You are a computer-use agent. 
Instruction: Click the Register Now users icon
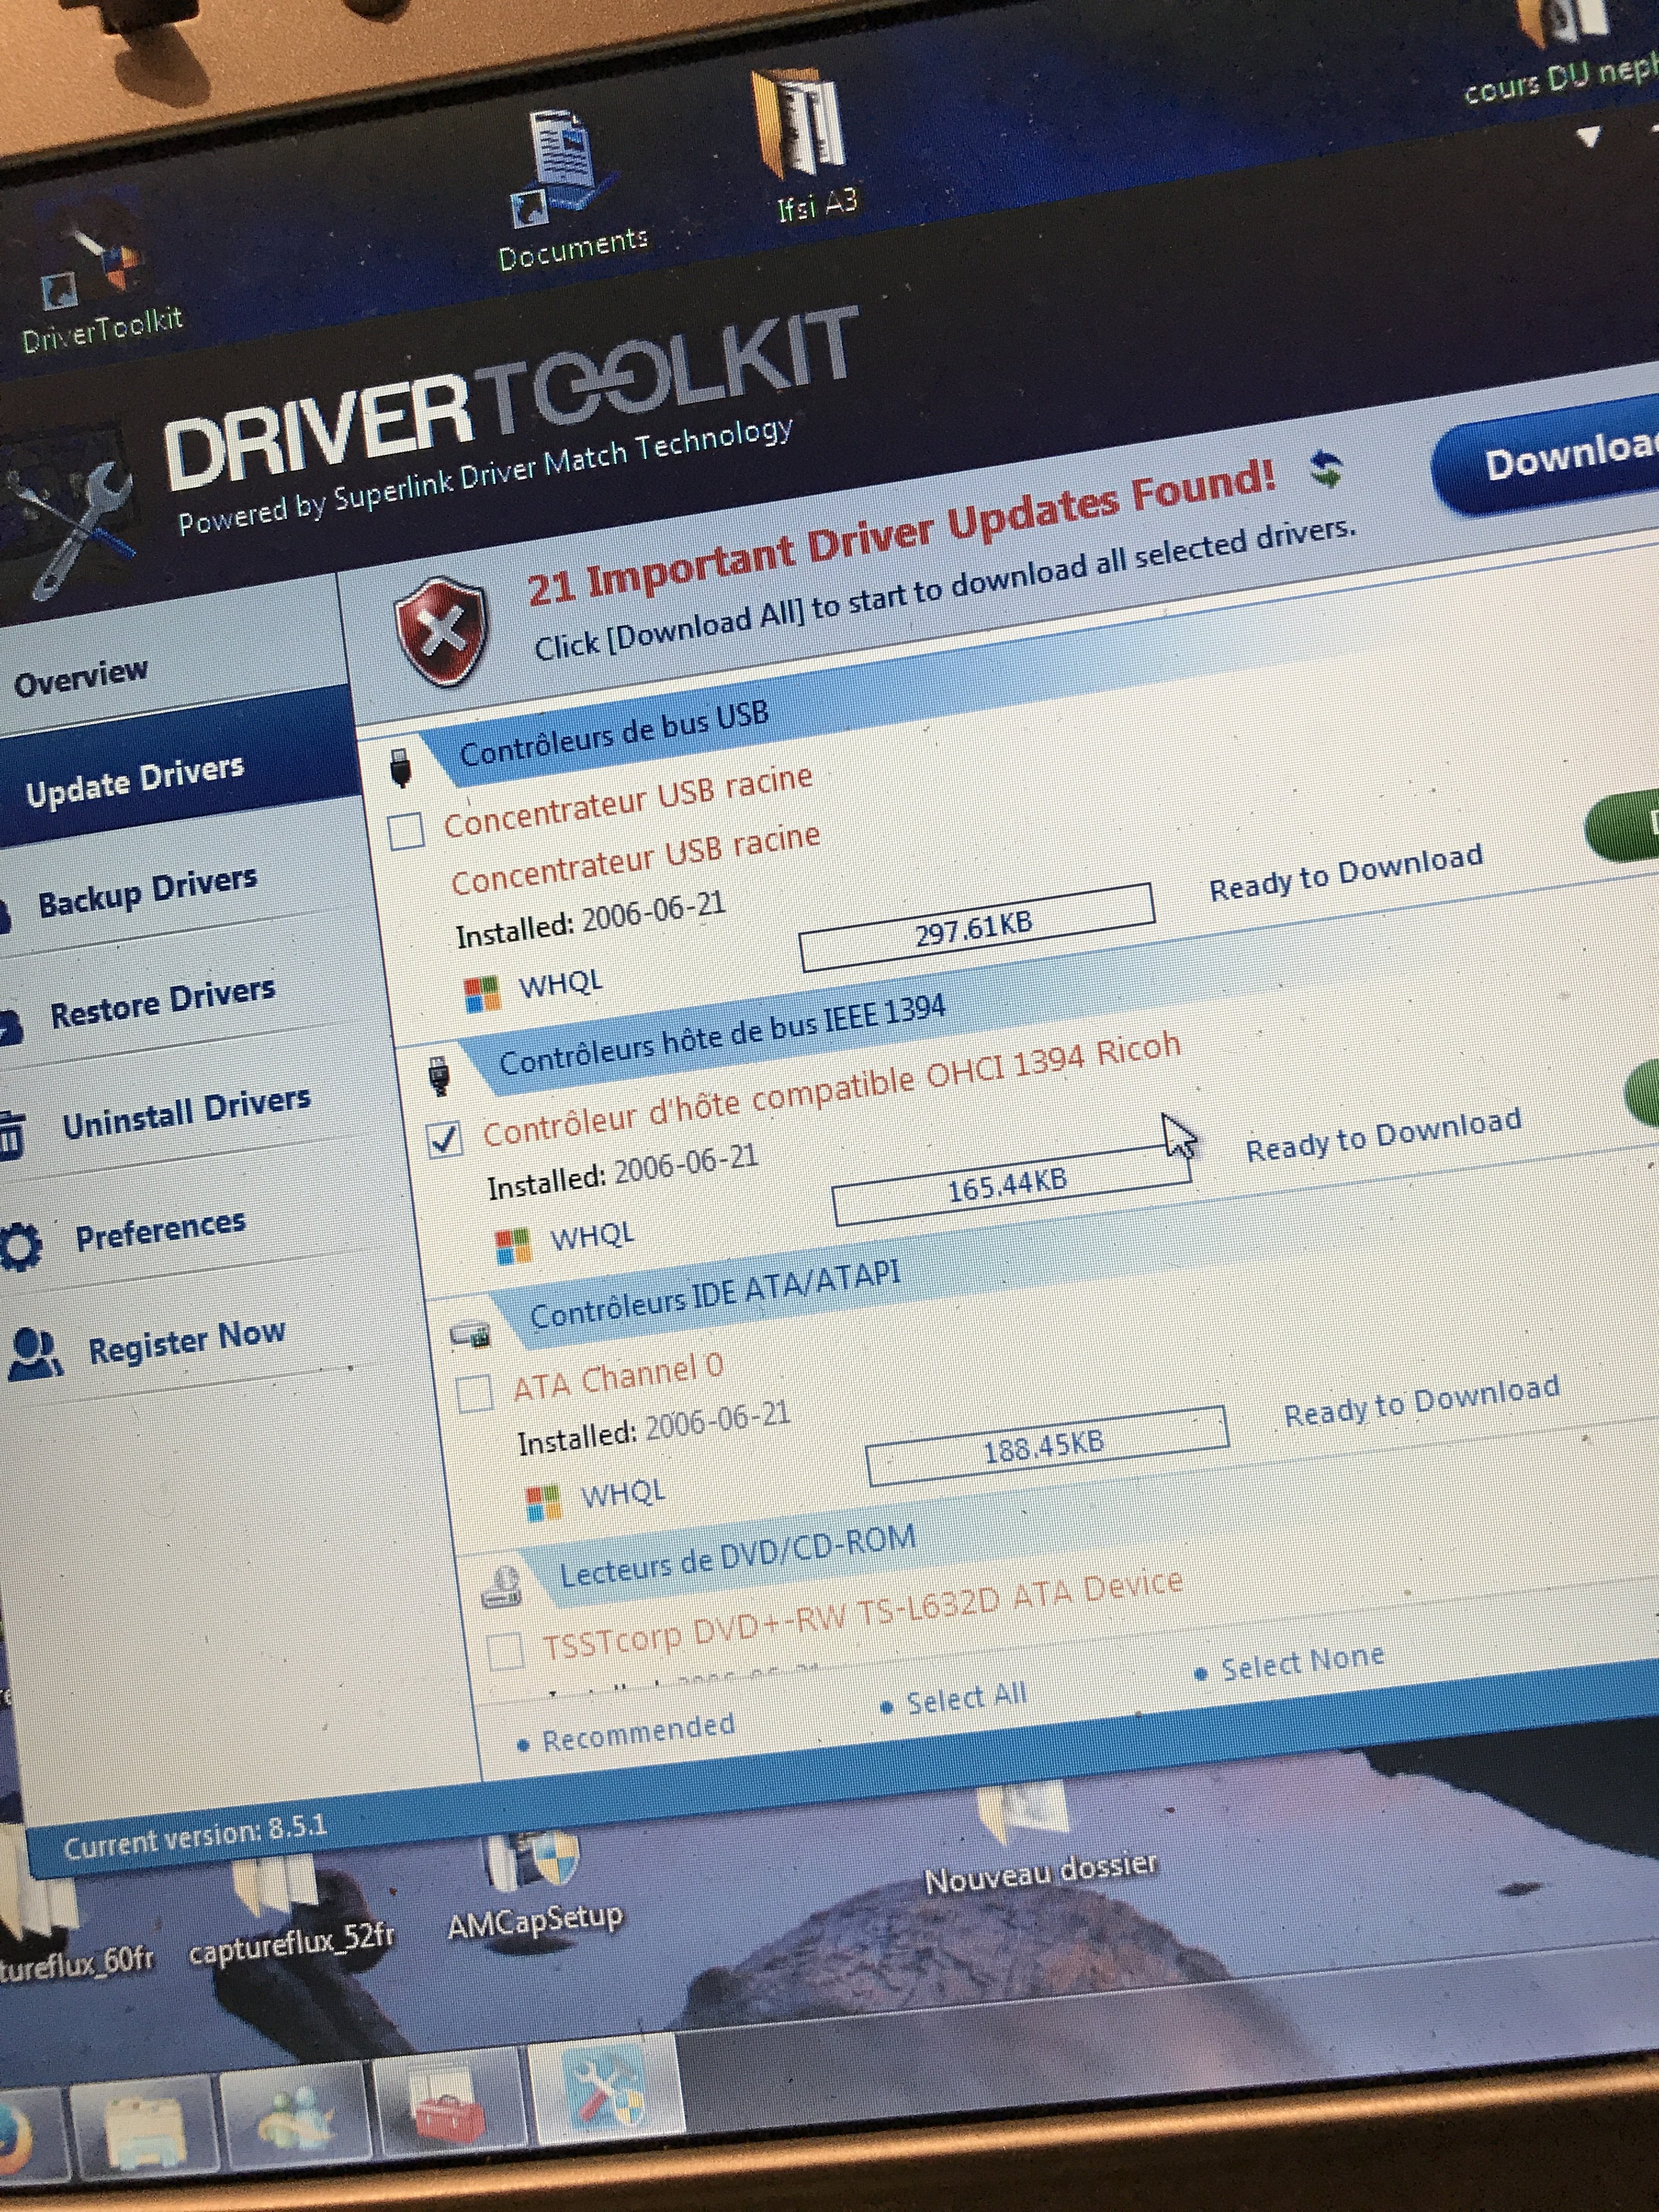point(34,1354)
